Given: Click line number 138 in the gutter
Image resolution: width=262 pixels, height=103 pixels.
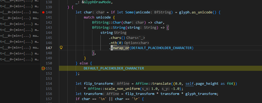Looking at the screenshot, I should pyautogui.click(x=49, y=2).
